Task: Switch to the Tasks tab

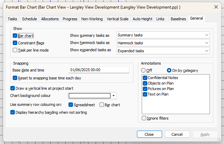Action: (x=12, y=19)
